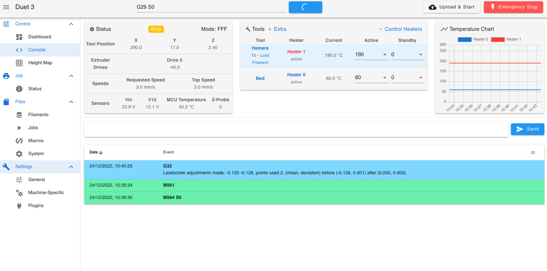Click the M561 console log entry

[314, 186]
